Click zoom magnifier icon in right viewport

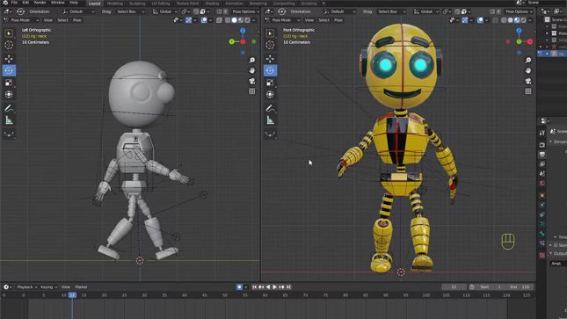coord(528,60)
